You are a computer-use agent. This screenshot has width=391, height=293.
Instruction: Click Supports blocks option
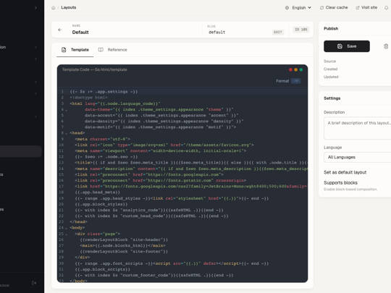point(340,182)
